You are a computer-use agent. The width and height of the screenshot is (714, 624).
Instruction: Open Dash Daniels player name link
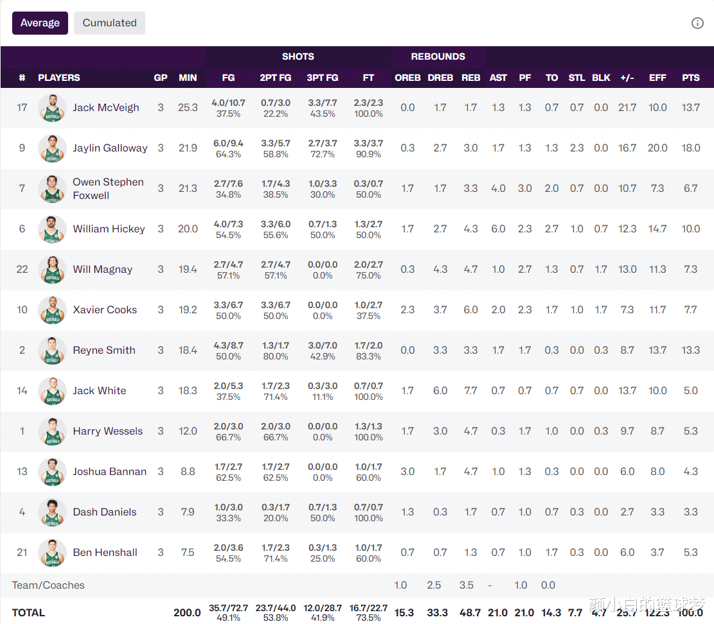105,512
